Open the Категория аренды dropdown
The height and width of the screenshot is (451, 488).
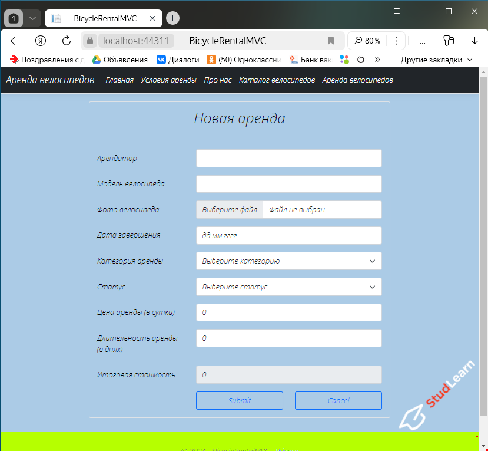click(x=288, y=261)
